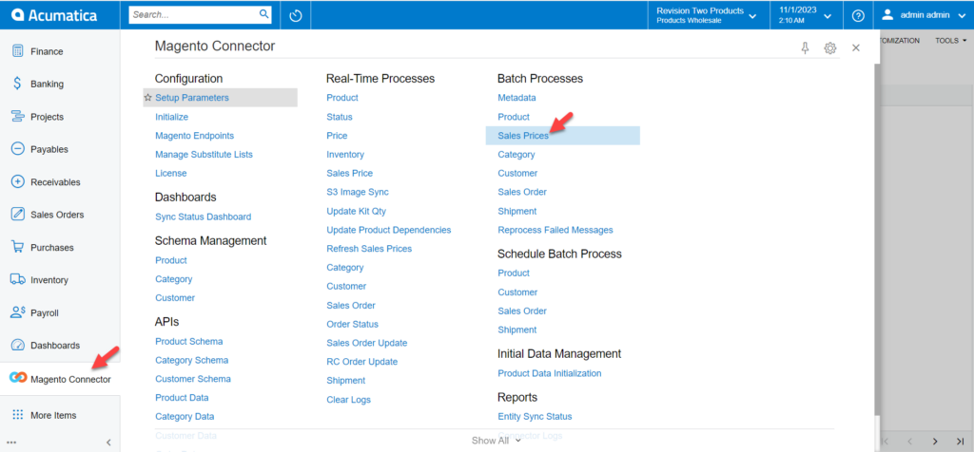The width and height of the screenshot is (974, 452).
Task: Open Sales Order Update link
Action: (367, 343)
